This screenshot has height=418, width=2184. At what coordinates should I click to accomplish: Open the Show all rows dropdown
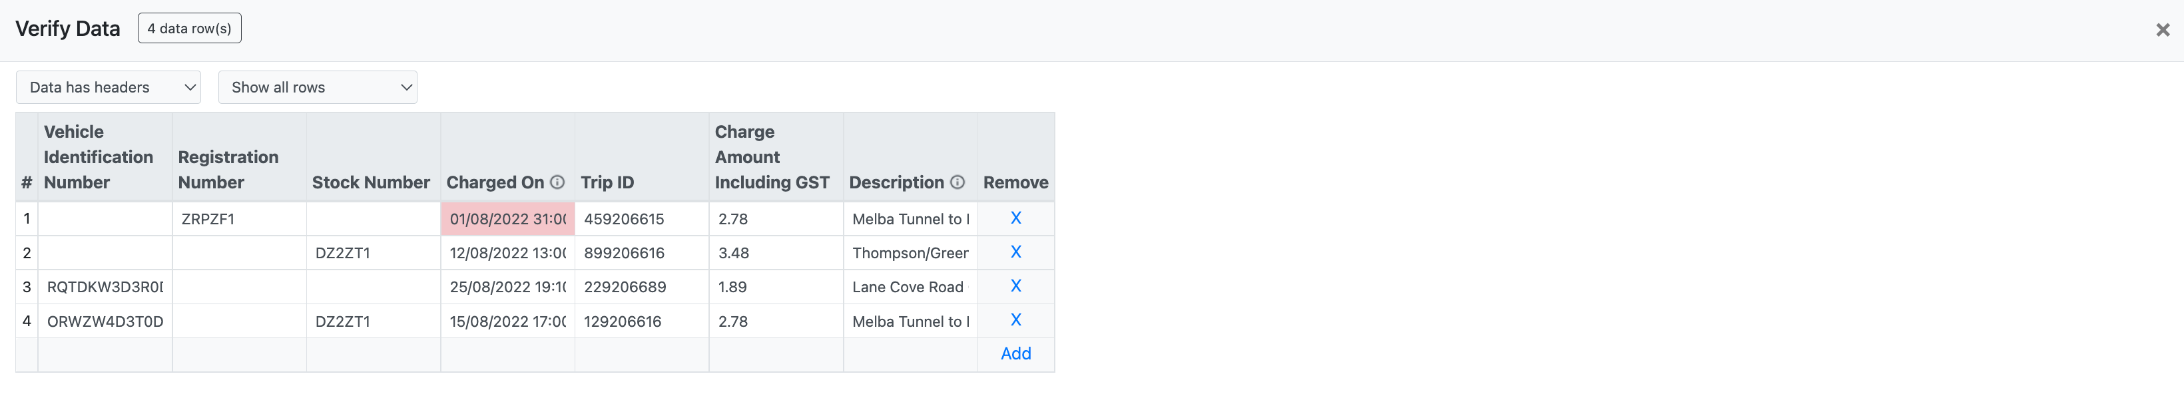(x=317, y=87)
